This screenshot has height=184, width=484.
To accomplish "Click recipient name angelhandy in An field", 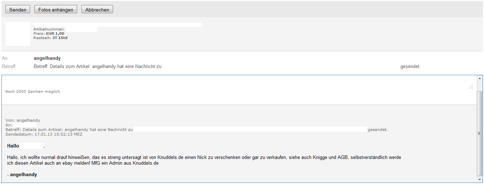I will point(47,58).
